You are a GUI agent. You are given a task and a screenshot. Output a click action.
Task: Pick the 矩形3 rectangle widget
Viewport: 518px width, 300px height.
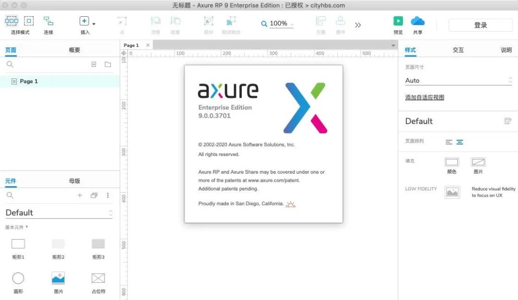(x=98, y=244)
